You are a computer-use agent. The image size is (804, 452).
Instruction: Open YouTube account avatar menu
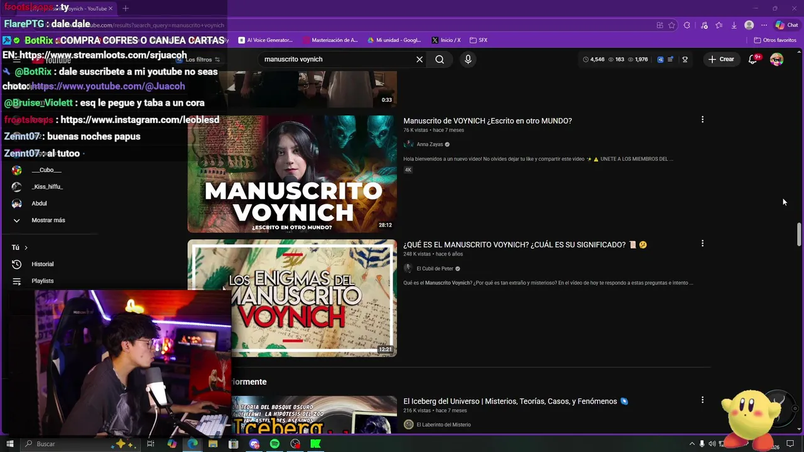(x=777, y=59)
